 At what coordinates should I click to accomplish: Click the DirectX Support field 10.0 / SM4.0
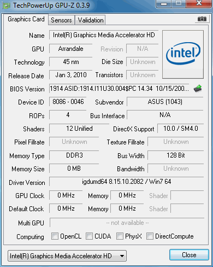pos(181,129)
